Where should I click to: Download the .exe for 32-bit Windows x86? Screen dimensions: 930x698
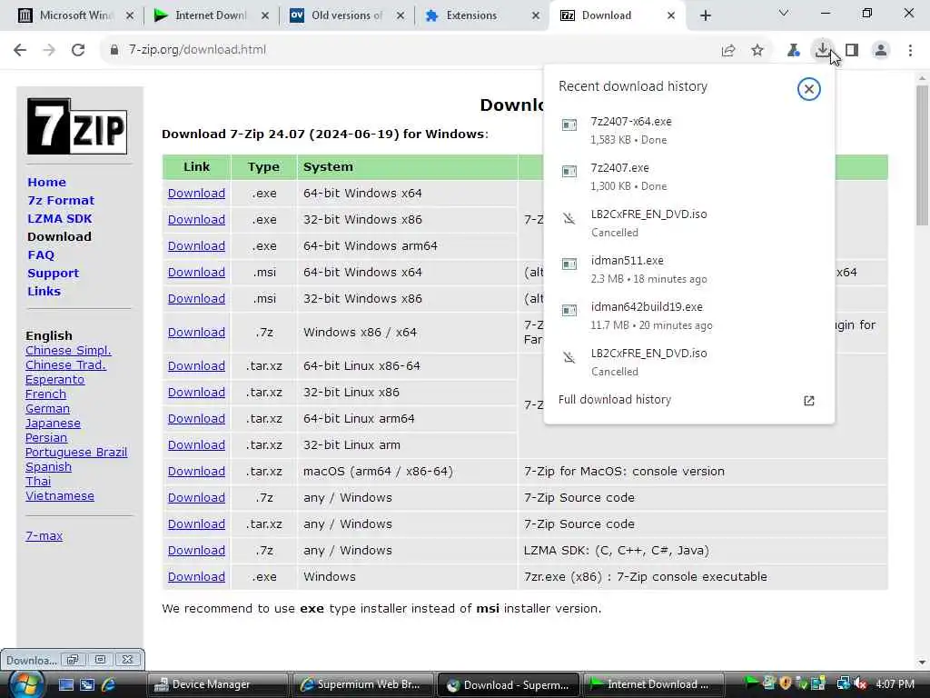[x=196, y=220]
